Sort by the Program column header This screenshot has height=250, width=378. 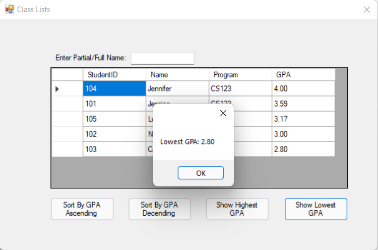click(240, 75)
